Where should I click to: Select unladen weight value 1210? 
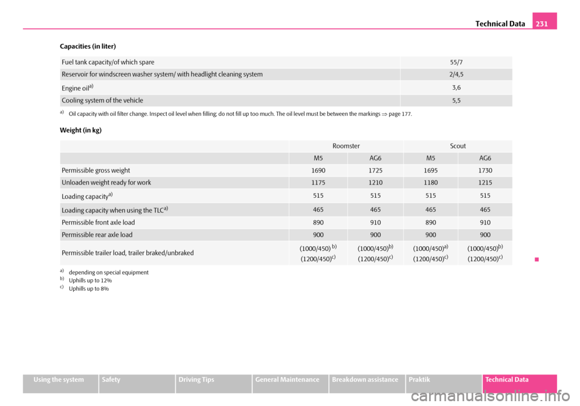(375, 183)
